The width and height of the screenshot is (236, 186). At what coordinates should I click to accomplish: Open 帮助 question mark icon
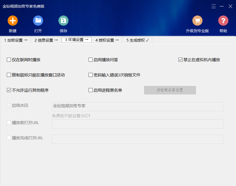coord(223,21)
